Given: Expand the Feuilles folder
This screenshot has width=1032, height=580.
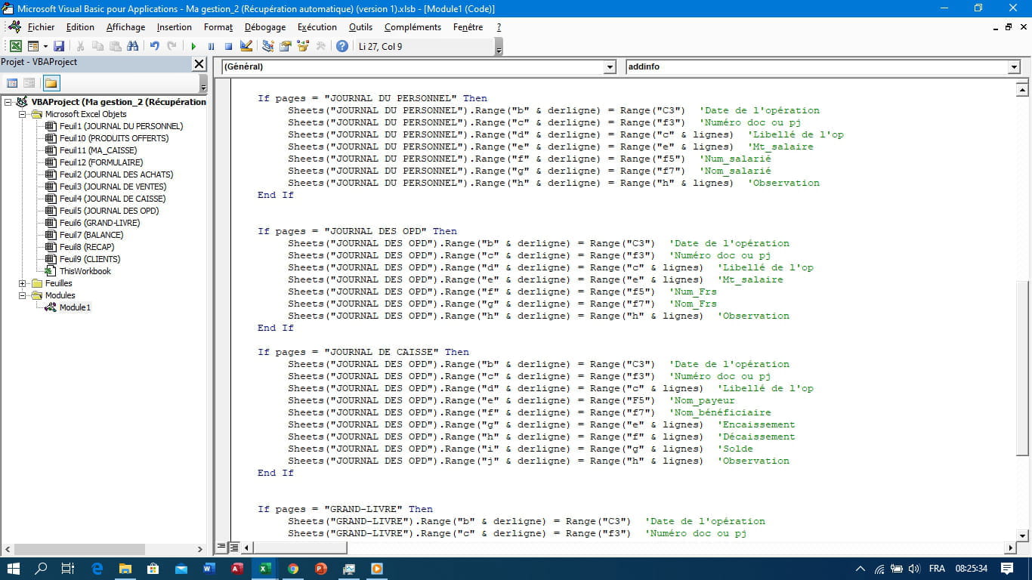Looking at the screenshot, I should pos(23,283).
